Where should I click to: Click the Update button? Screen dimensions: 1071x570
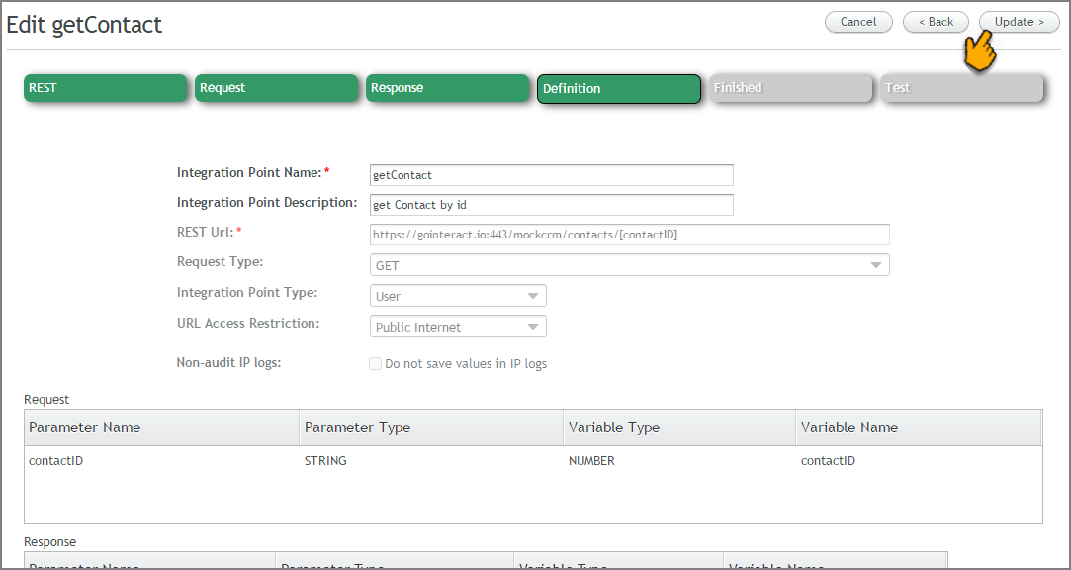pyautogui.click(x=1020, y=22)
